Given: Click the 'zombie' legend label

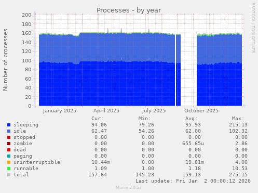Looking at the screenshot, I should coord(23,144).
